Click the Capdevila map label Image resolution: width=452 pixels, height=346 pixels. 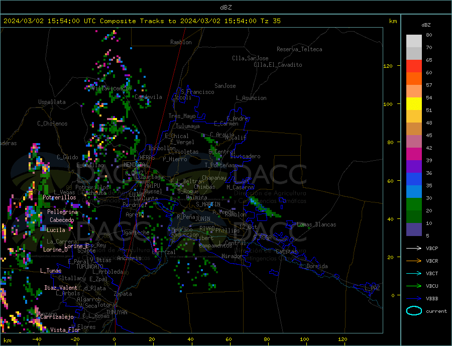pyautogui.click(x=149, y=97)
